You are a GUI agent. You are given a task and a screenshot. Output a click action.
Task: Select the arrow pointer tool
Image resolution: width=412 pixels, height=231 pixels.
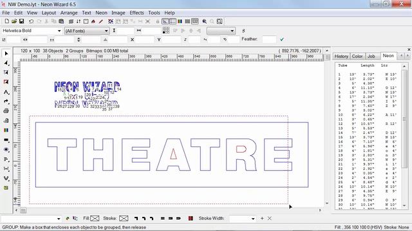6,53
